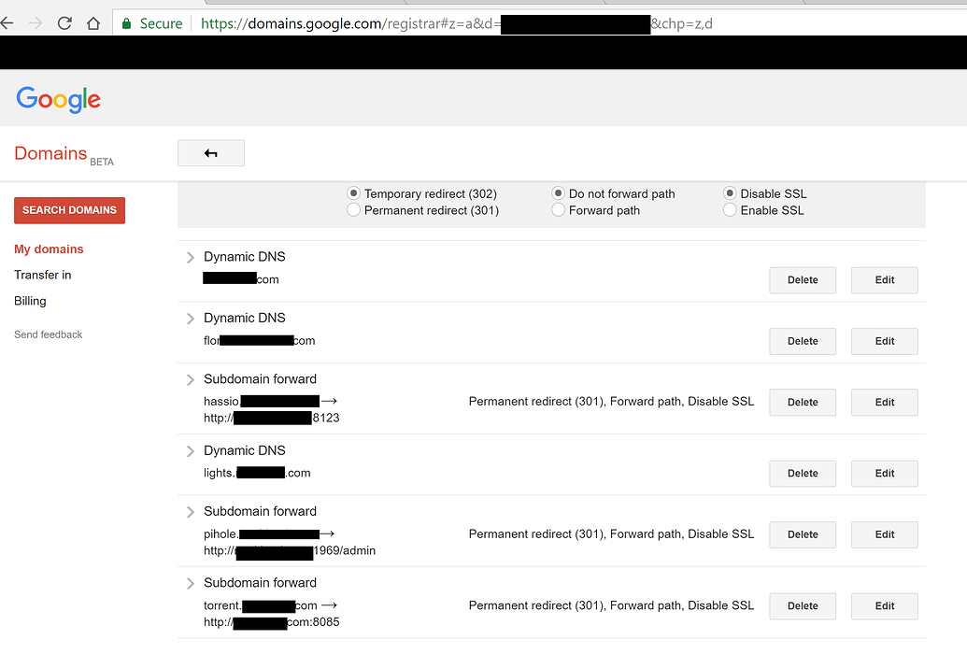Expand the first Dynamic DNS record

[x=191, y=257]
